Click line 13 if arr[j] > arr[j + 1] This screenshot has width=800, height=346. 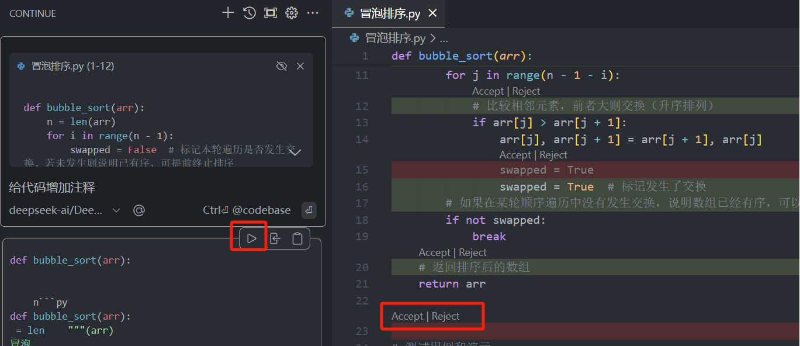click(549, 123)
